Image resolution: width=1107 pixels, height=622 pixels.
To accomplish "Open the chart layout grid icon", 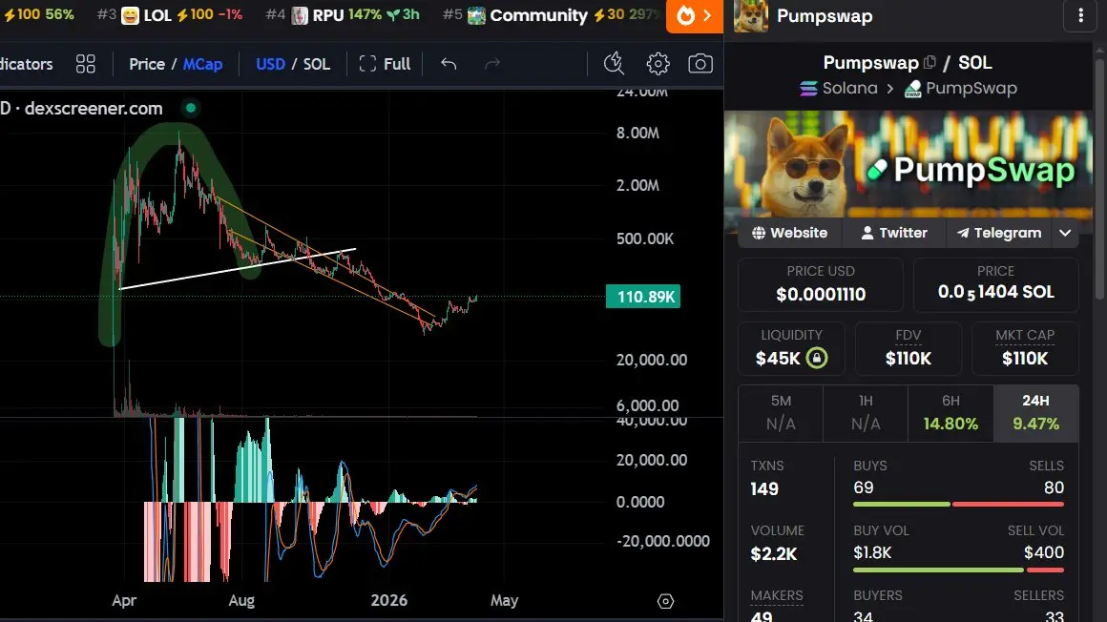I will [86, 64].
